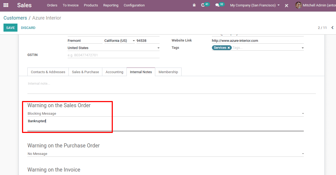Open the Reporting menu
This screenshot has height=175, width=336.
pos(111,5)
